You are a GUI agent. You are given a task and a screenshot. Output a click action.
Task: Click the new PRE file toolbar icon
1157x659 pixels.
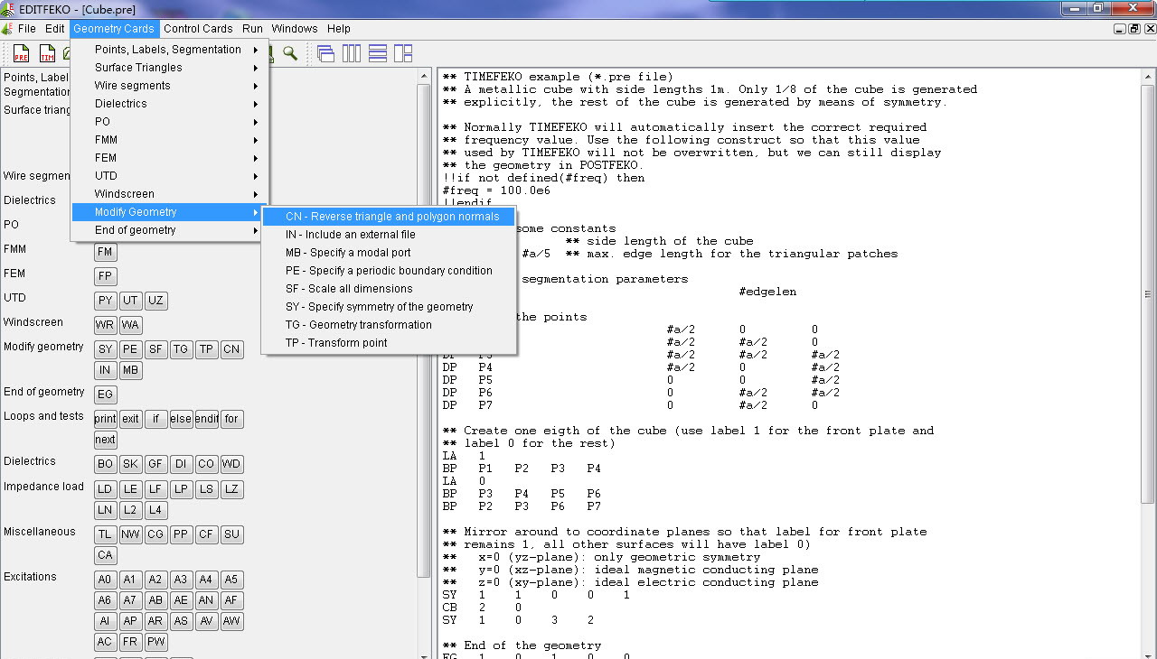click(21, 53)
